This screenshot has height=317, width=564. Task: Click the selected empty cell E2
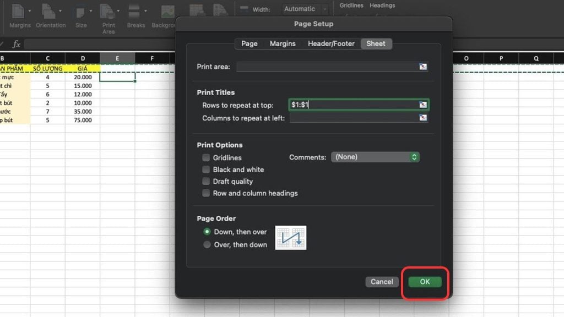(117, 77)
